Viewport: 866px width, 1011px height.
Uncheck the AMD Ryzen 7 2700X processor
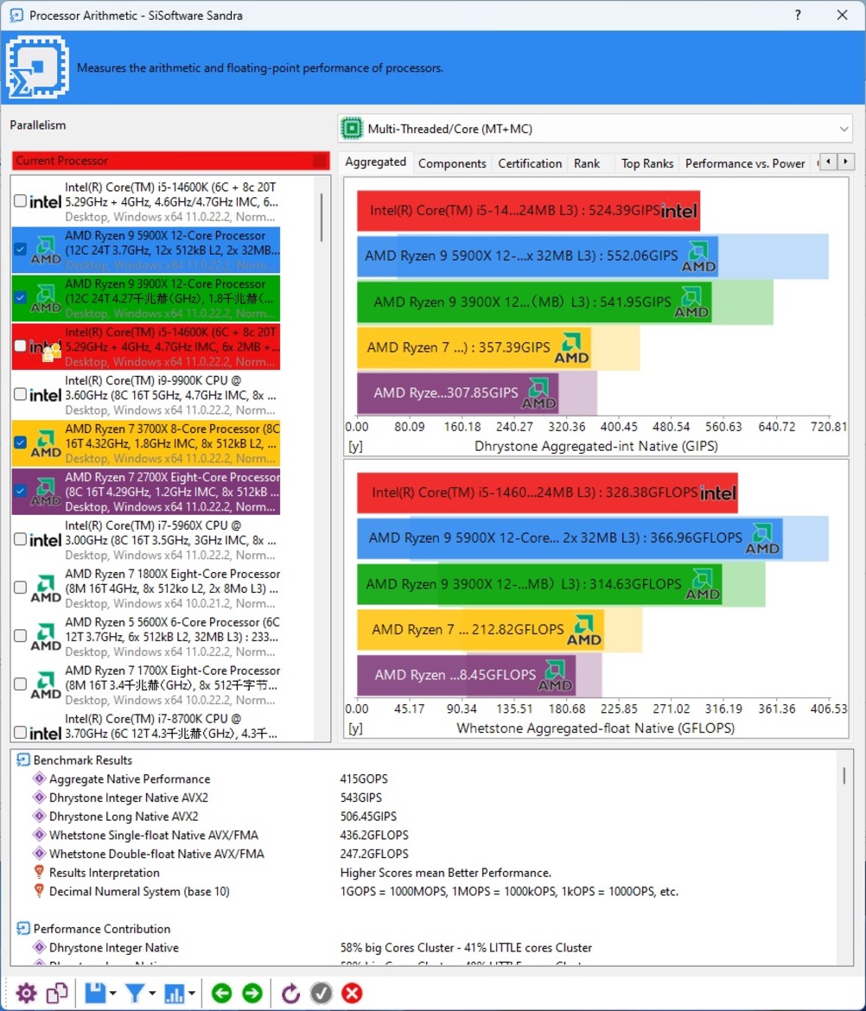20,491
